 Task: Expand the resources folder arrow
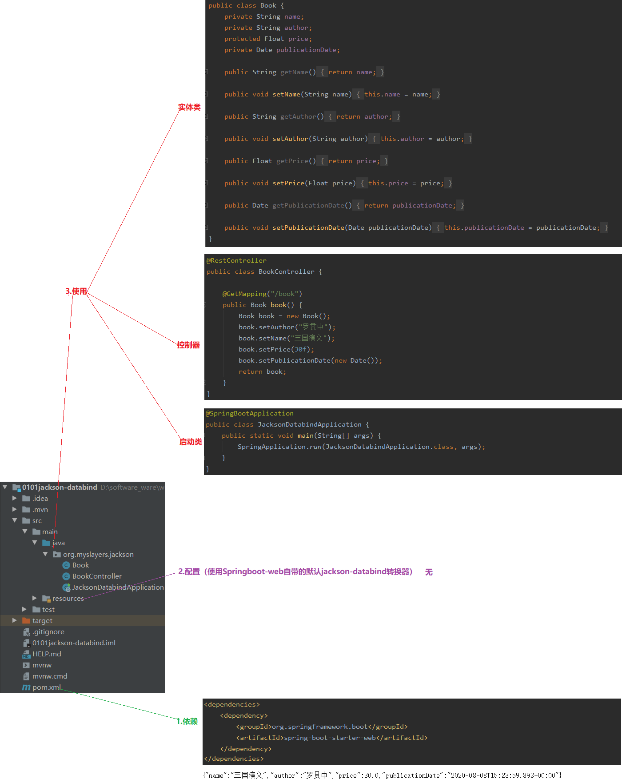(x=35, y=599)
